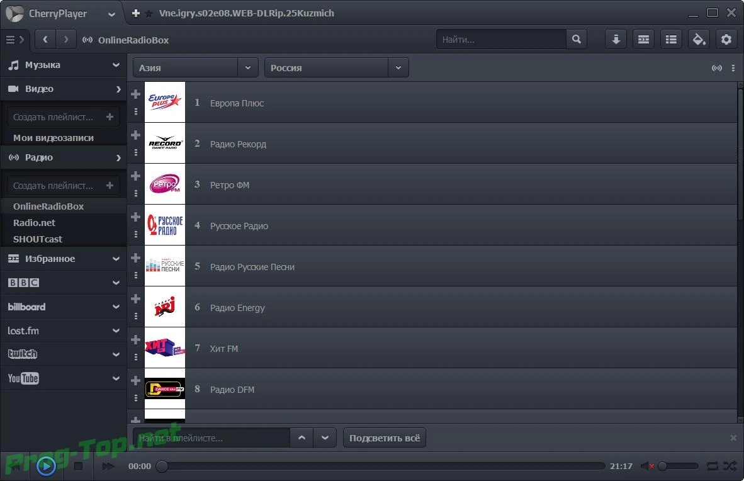Image resolution: width=744 pixels, height=481 pixels.
Task: Play Европа Плюс station
Action: (236, 103)
